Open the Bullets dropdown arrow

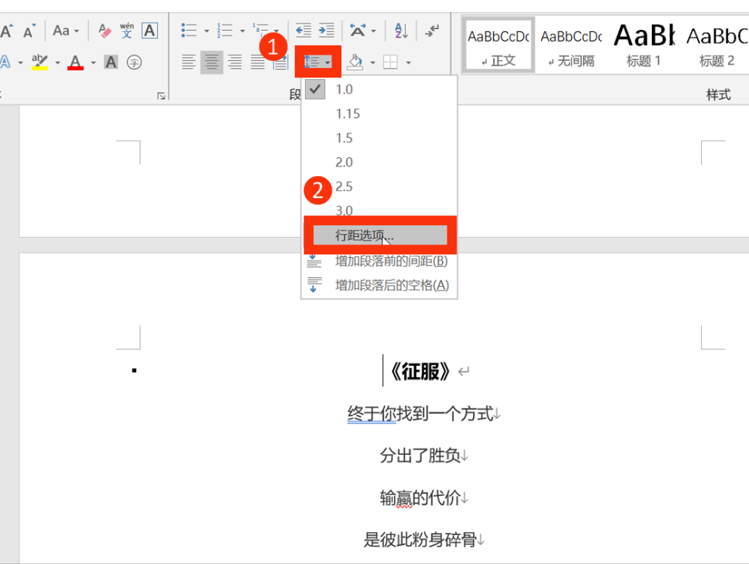click(x=207, y=31)
